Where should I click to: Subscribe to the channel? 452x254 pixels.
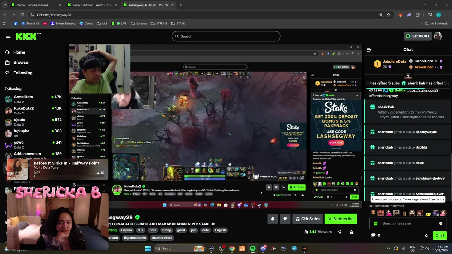click(x=341, y=219)
